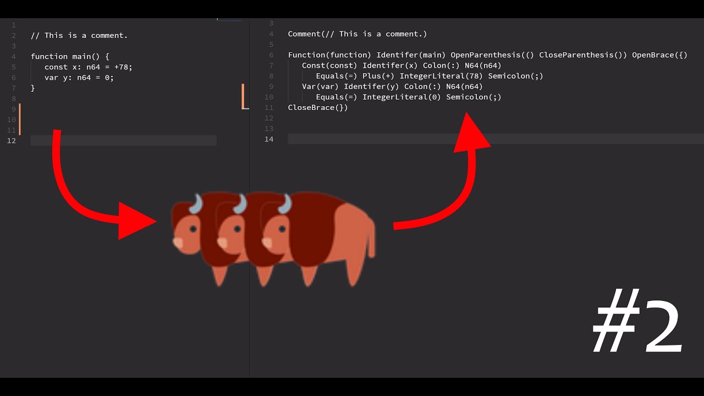
Task: Click the Var(var) token
Action: pyautogui.click(x=321, y=86)
